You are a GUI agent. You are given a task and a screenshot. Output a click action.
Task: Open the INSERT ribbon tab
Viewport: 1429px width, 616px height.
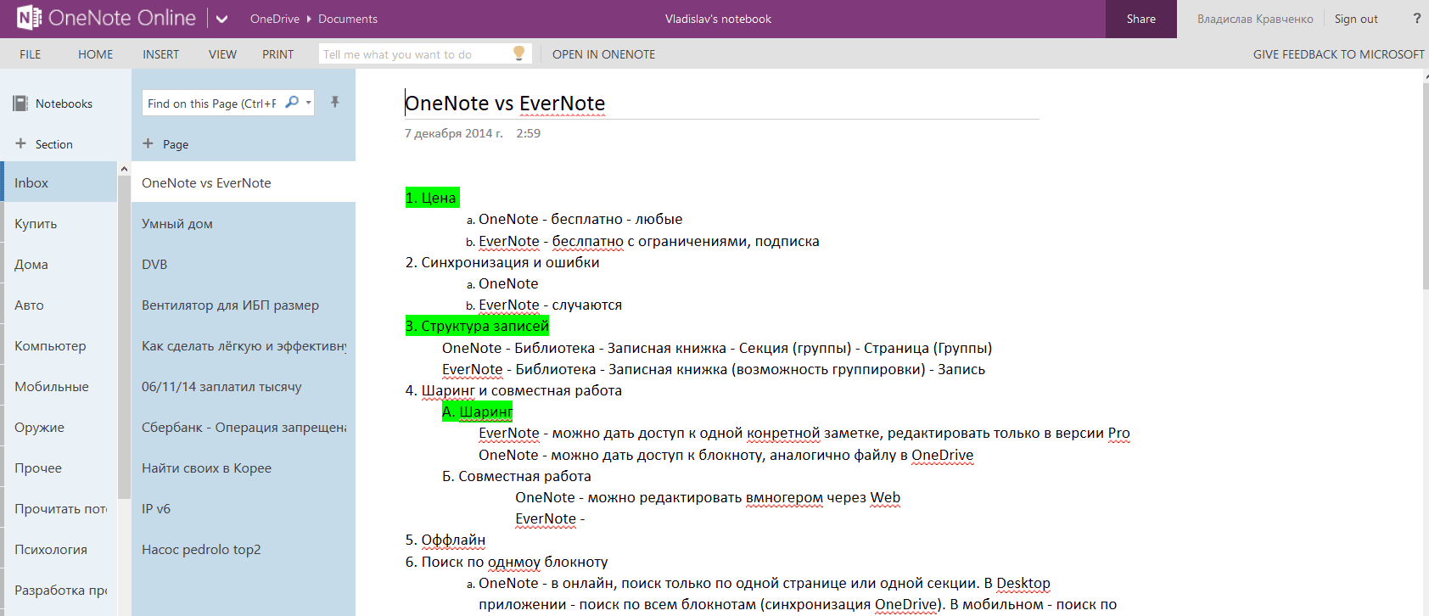click(x=160, y=54)
